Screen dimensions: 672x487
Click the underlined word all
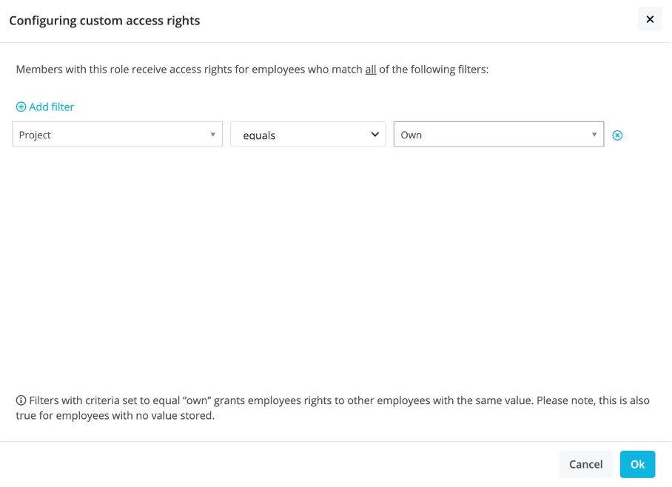371,70
